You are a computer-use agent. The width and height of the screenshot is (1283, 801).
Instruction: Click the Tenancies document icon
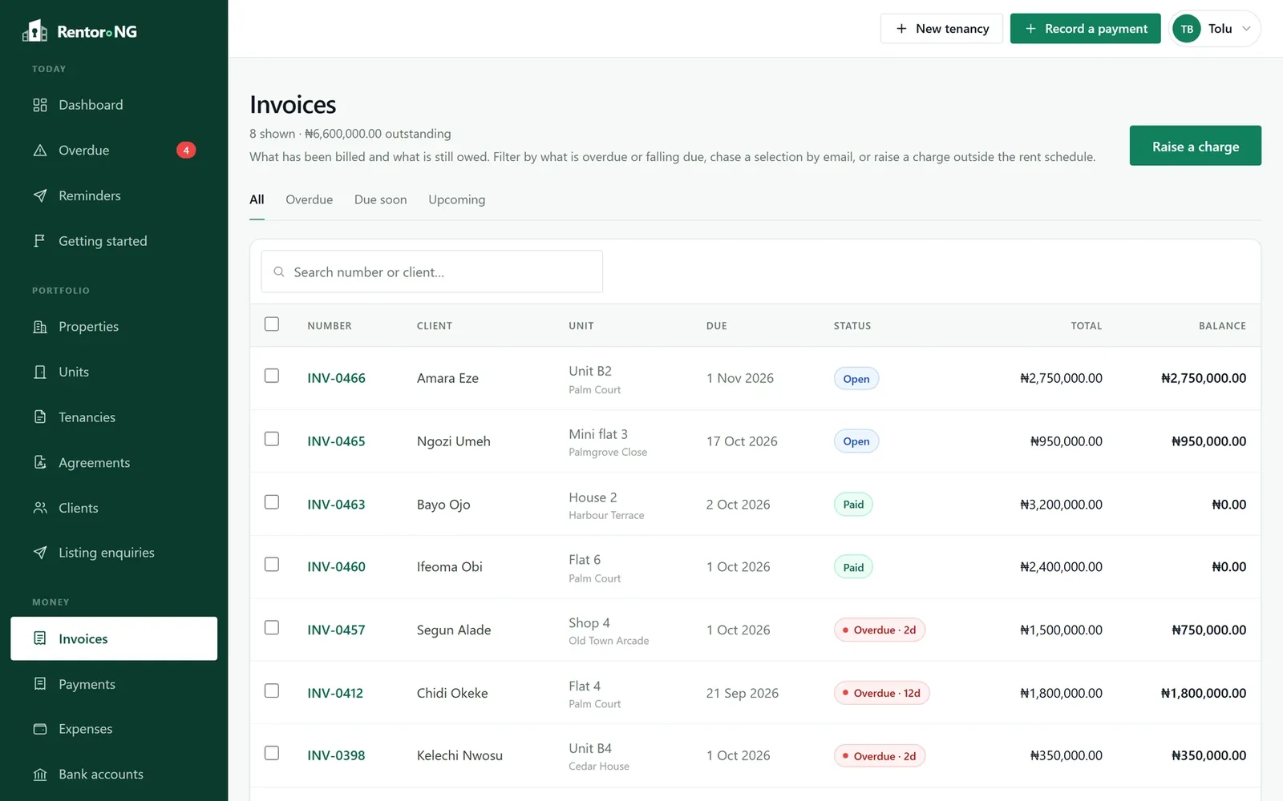point(40,417)
